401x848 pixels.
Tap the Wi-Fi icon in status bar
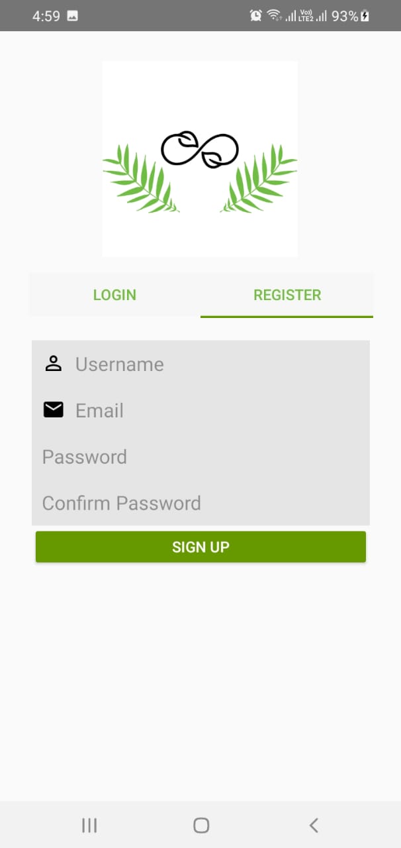click(x=274, y=15)
